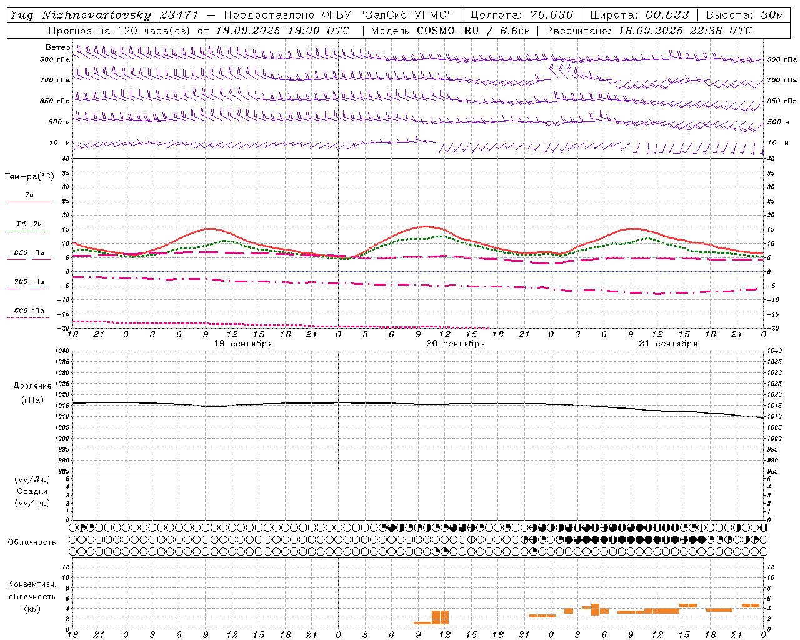This screenshot has height=640, width=800.
Task: Click the date label "19 сентября"
Action: (243, 344)
